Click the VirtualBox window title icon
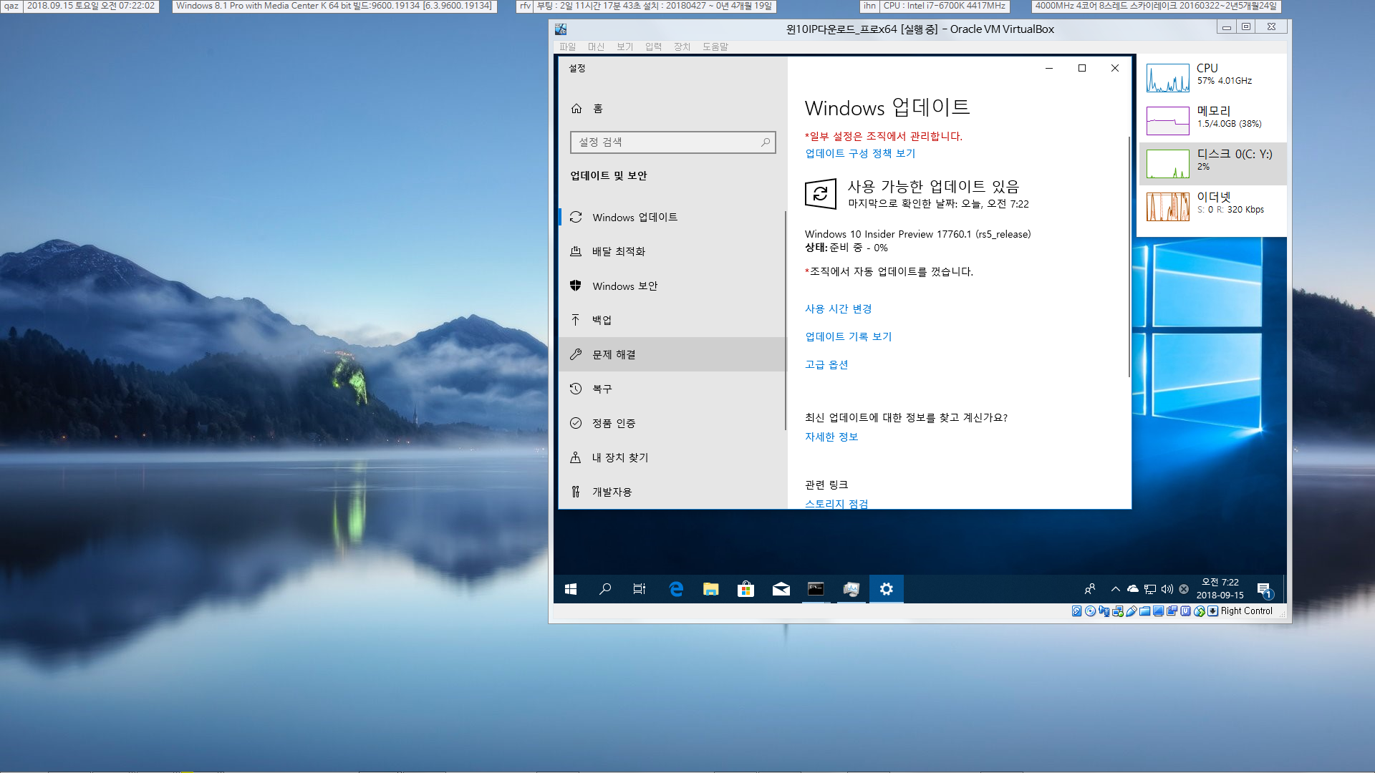1375x773 pixels. pyautogui.click(x=561, y=29)
